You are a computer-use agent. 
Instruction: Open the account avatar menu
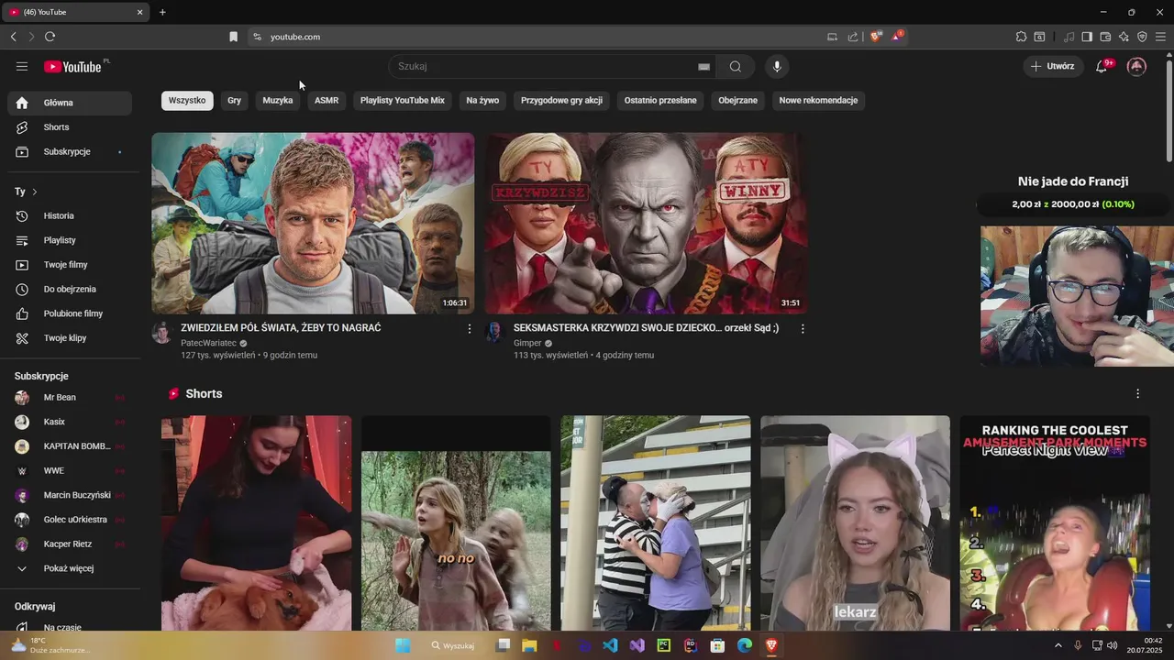tap(1136, 66)
